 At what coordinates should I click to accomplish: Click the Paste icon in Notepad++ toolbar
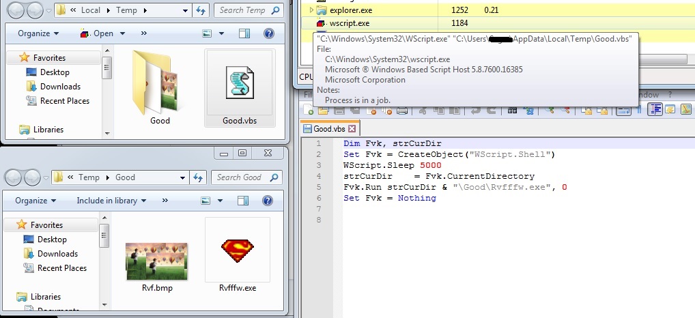[x=454, y=111]
